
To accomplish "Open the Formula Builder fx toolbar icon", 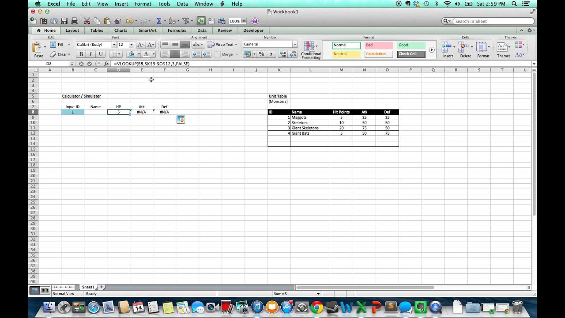I will 201,21.
